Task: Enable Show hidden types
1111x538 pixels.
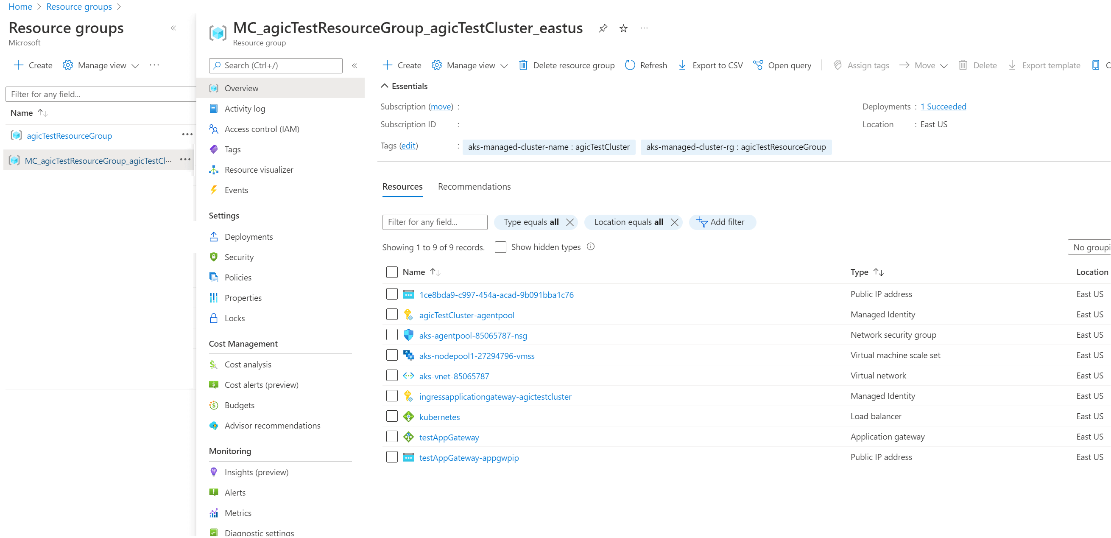Action: click(500, 247)
